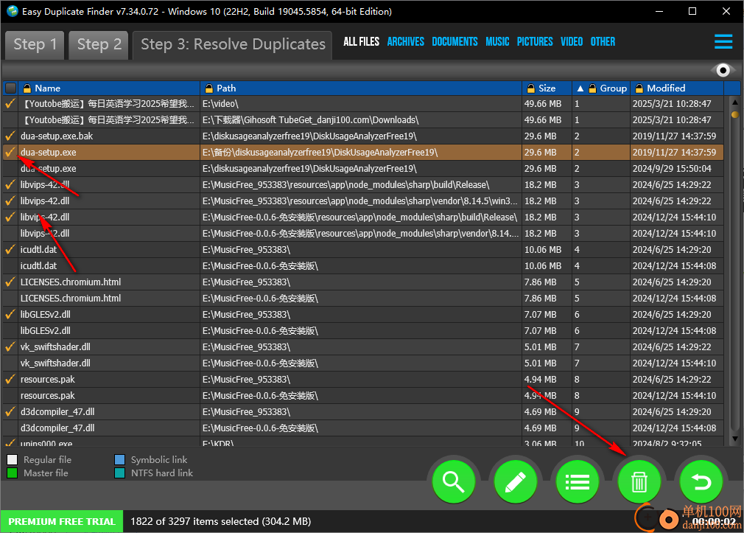Go to the Step 1 tab
744x533 pixels.
[35, 45]
